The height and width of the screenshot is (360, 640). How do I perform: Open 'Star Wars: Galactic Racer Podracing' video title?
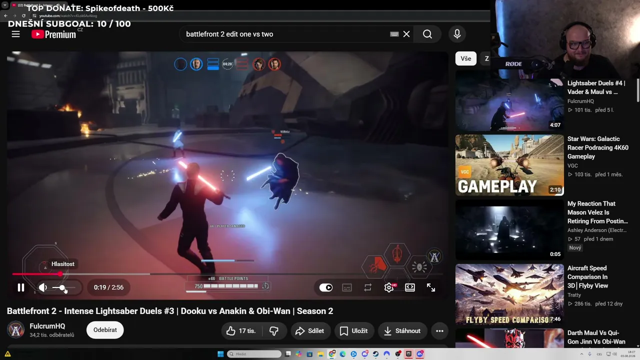point(597,147)
